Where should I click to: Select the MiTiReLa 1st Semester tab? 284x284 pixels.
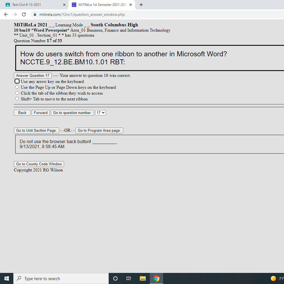coord(102,5)
